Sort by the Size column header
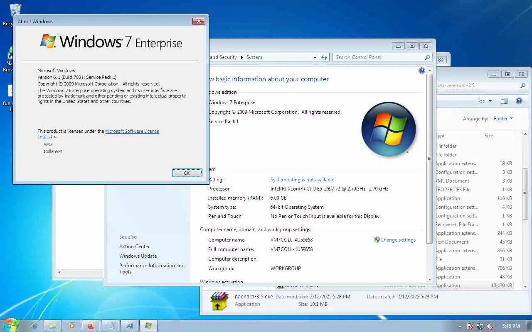532x332 pixels. pyautogui.click(x=498, y=136)
